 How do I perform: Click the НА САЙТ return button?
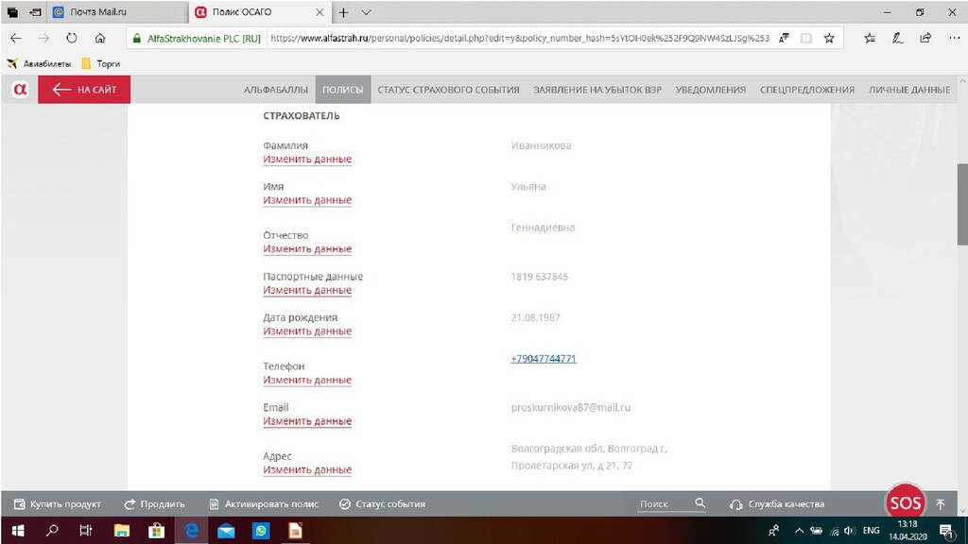pyautogui.click(x=84, y=90)
